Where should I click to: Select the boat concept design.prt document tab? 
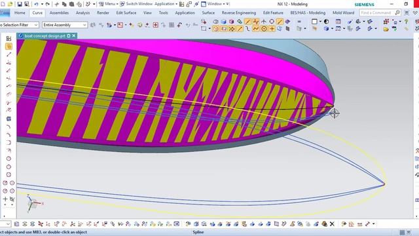coord(45,35)
